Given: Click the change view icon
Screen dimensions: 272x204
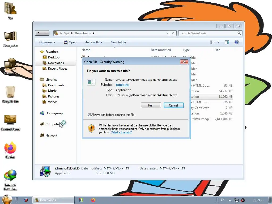Looking at the screenshot, I should 212,42.
